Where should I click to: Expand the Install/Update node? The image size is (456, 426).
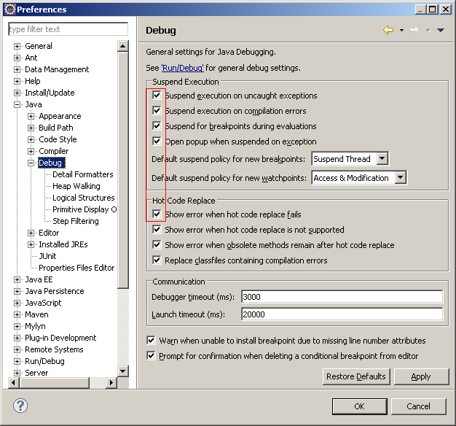17,93
